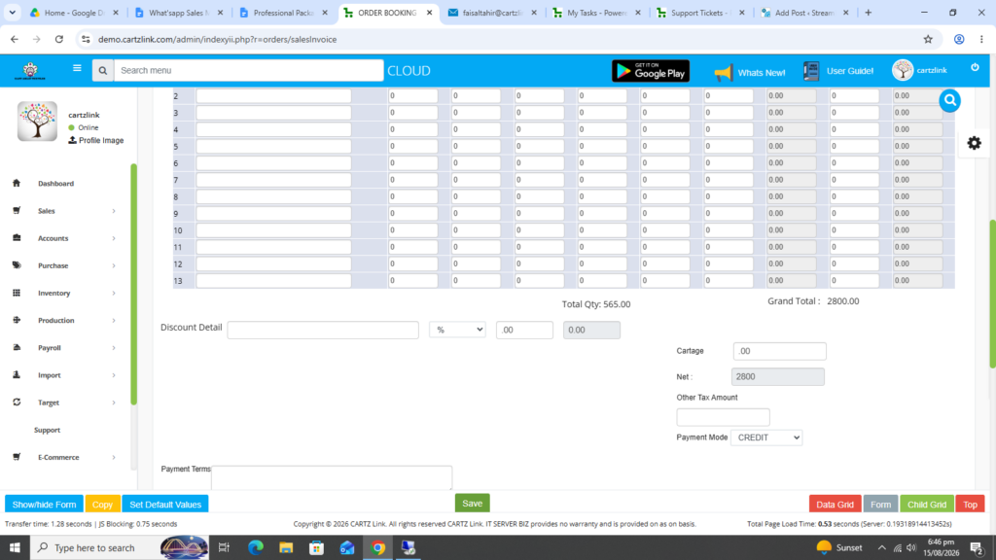Bookmark this page with the star icon
The height and width of the screenshot is (560, 996).
click(928, 39)
